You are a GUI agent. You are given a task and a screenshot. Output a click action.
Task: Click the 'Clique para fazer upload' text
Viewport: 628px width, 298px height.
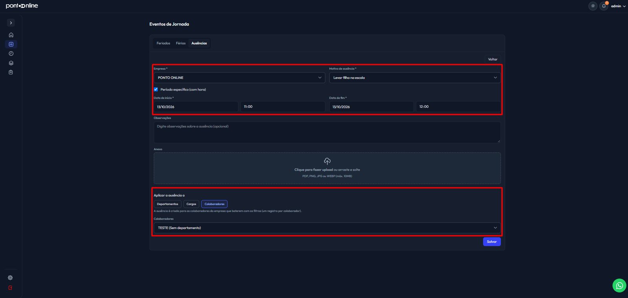coord(314,170)
